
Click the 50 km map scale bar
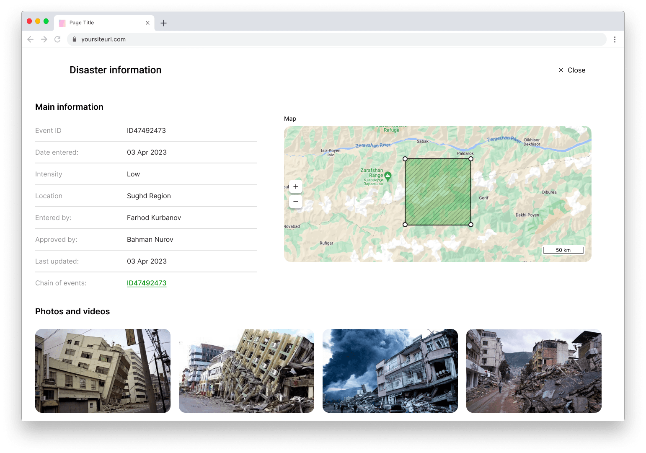(563, 250)
